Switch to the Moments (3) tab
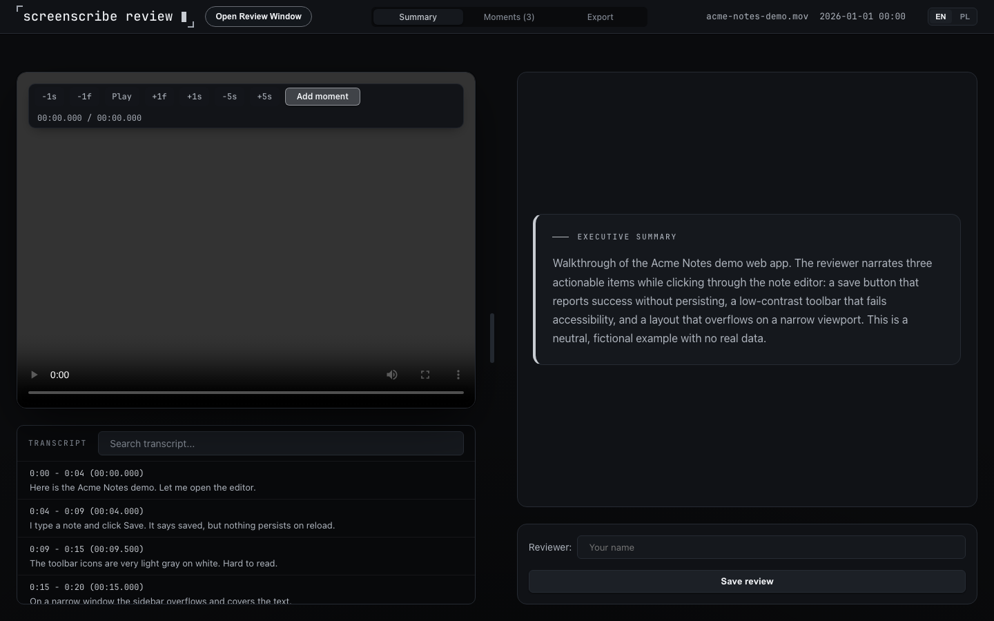The height and width of the screenshot is (621, 994). (x=509, y=17)
